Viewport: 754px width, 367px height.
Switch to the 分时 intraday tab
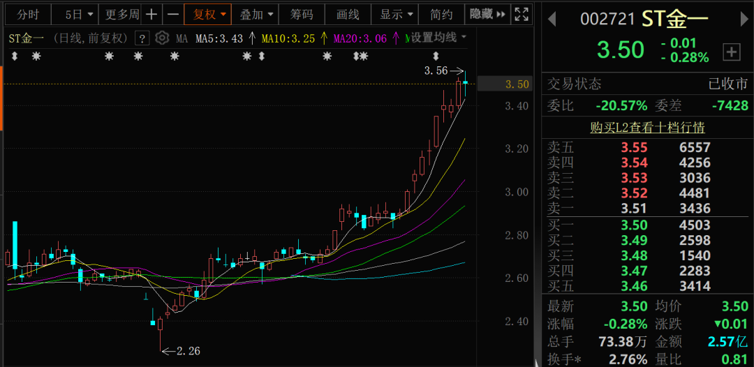click(29, 15)
